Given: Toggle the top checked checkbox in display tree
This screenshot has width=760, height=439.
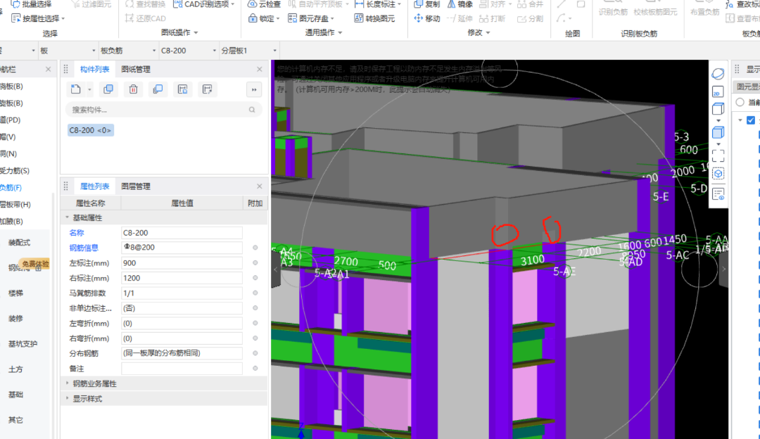Looking at the screenshot, I should coord(751,120).
